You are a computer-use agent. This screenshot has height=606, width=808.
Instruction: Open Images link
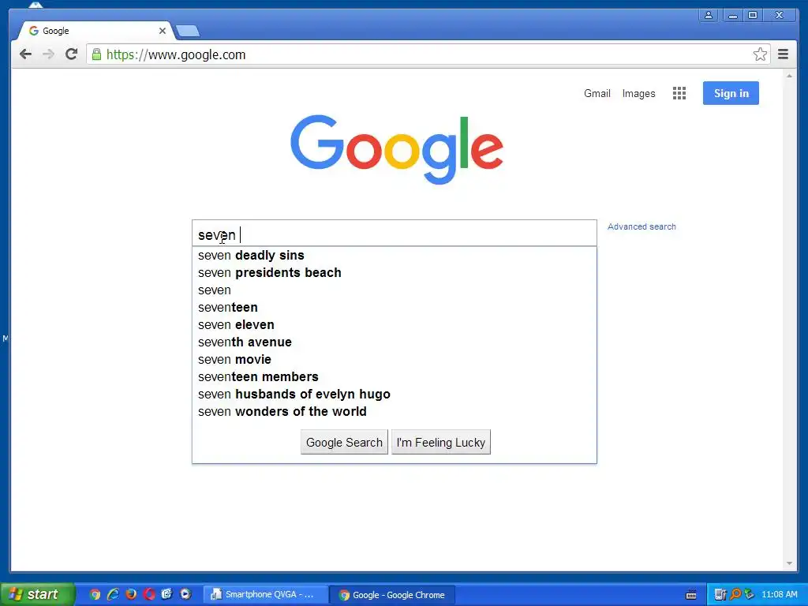click(638, 93)
